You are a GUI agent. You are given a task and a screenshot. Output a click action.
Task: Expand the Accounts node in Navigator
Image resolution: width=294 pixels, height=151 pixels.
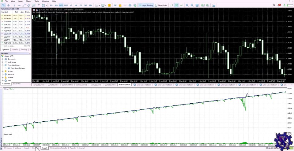[x=2, y=59]
